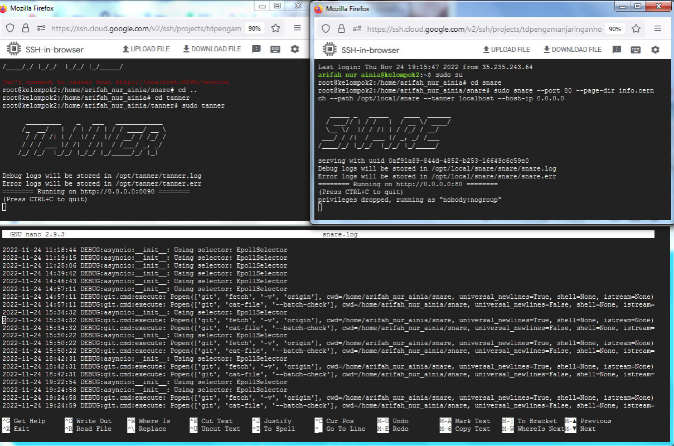The image size is (674, 446).
Task: Open feedback icon in right SSH window
Action: coord(617,50)
